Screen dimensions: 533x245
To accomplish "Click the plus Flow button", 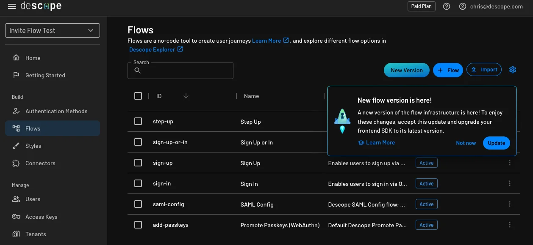I will 448,70.
